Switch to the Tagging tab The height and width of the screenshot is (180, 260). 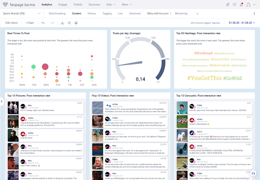click(107, 14)
